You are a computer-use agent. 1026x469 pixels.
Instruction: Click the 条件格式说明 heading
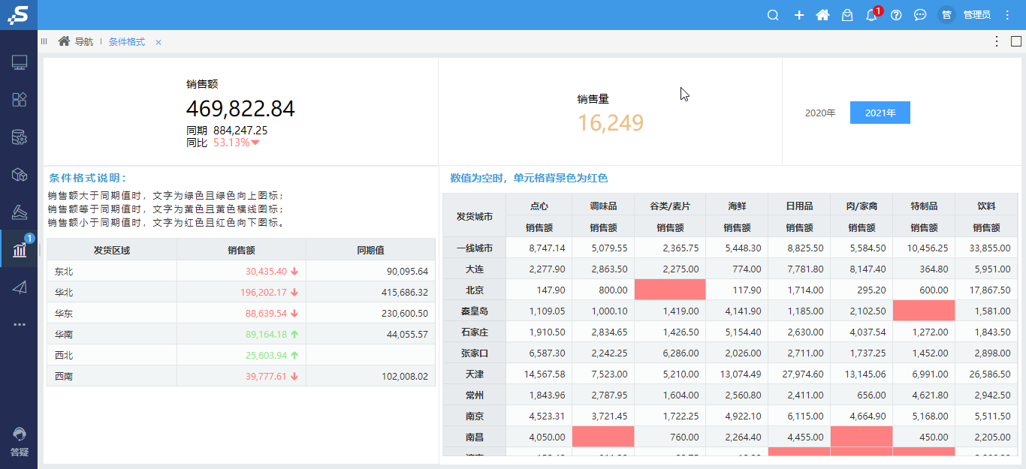click(88, 178)
